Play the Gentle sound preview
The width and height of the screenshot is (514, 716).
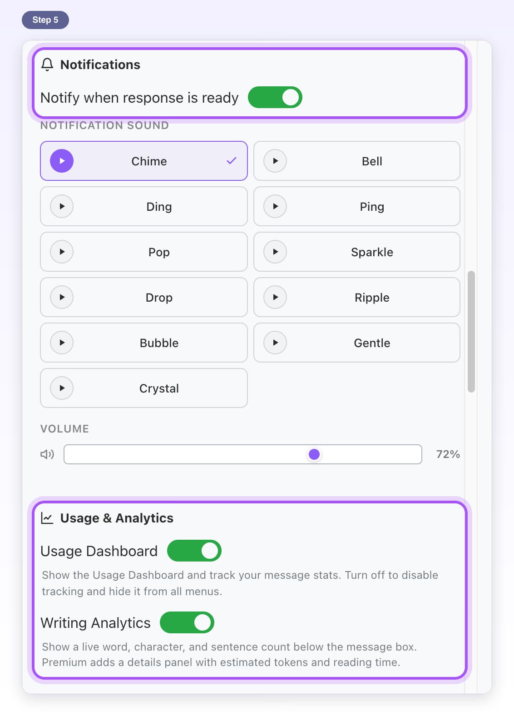pyautogui.click(x=275, y=343)
